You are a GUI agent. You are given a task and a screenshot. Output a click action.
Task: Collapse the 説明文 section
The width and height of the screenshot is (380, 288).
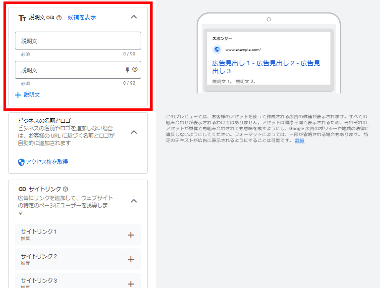coord(133,17)
